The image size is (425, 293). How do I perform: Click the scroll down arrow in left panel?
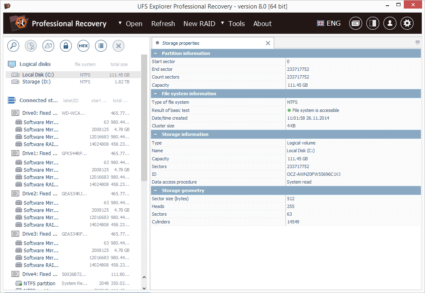pyautogui.click(x=144, y=288)
